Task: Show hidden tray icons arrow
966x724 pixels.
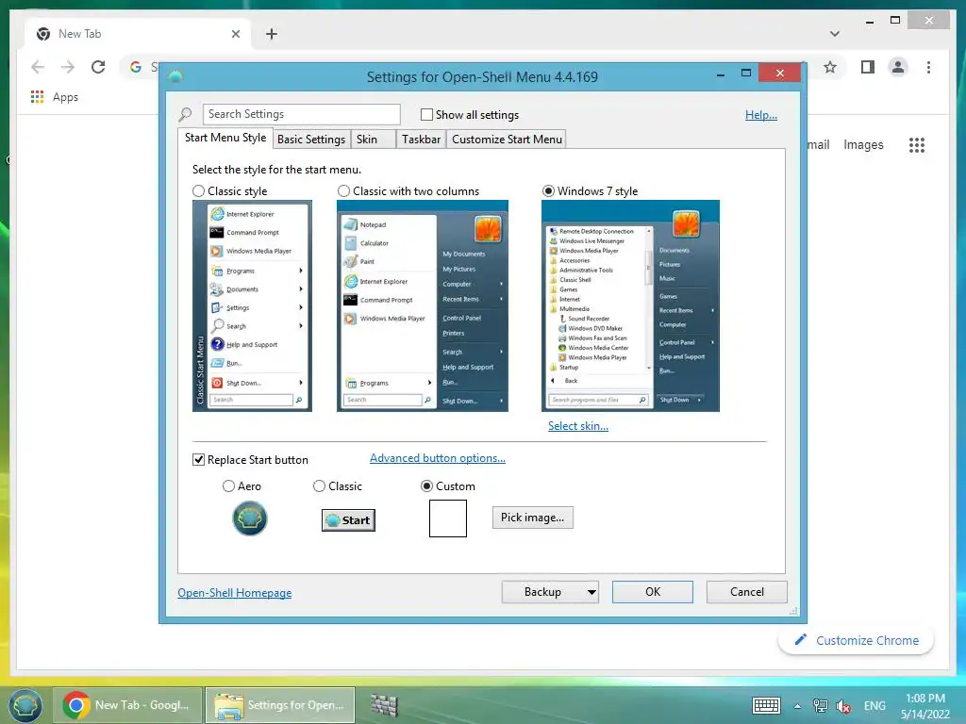Action: (x=797, y=706)
